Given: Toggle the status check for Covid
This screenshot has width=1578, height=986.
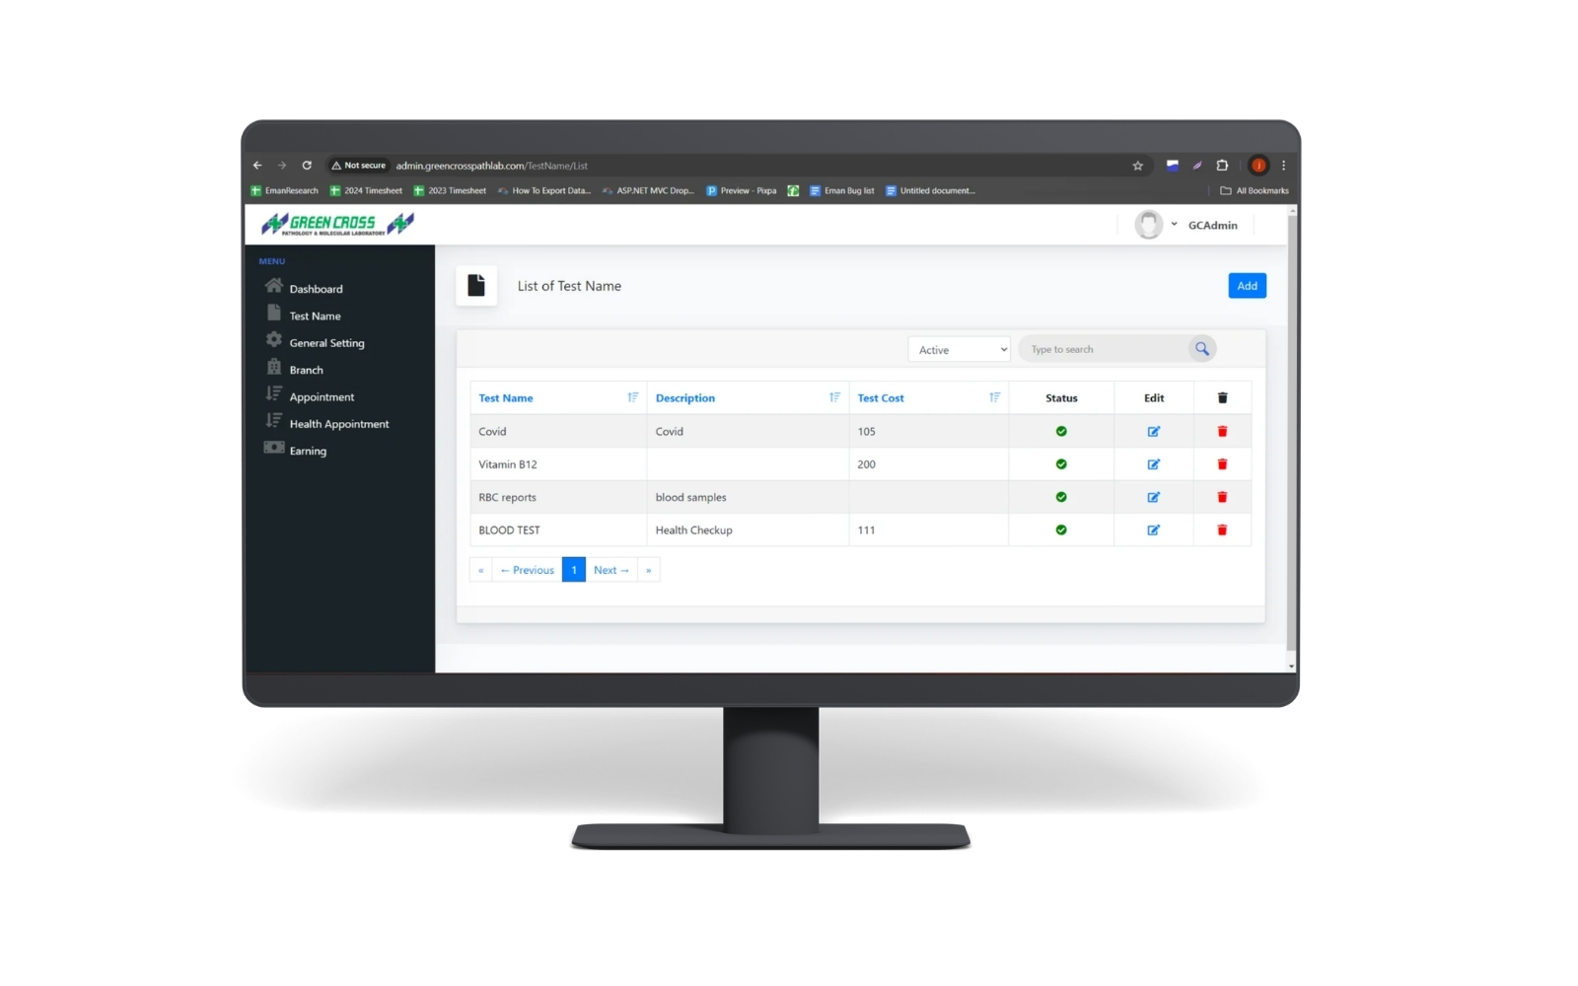Looking at the screenshot, I should (x=1061, y=432).
